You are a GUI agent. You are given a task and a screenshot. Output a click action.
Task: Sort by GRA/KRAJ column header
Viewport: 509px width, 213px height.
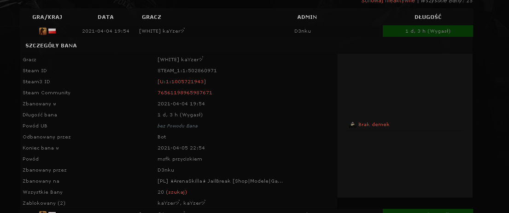point(47,17)
